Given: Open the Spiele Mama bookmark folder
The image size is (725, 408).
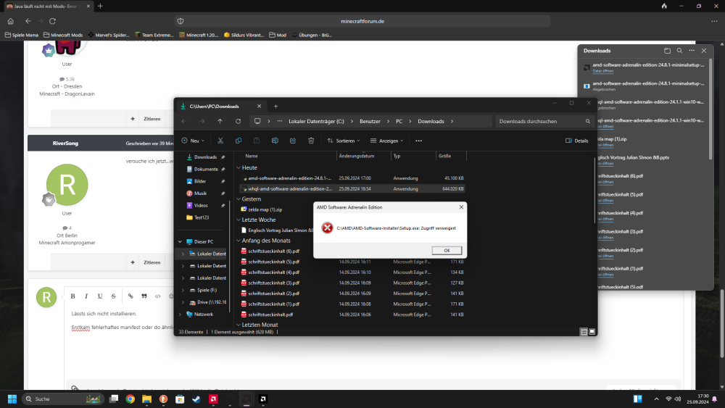Looking at the screenshot, I should [21, 35].
